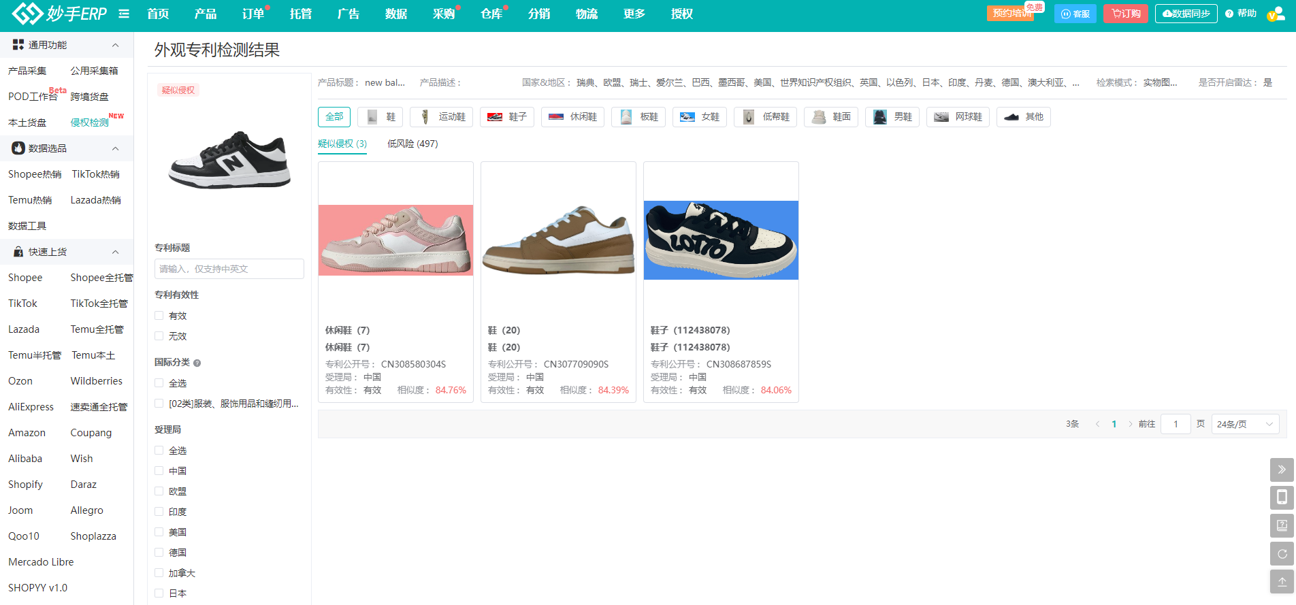Click the double-arrow expand icon at right edge
This screenshot has height=605, width=1296.
tap(1282, 470)
